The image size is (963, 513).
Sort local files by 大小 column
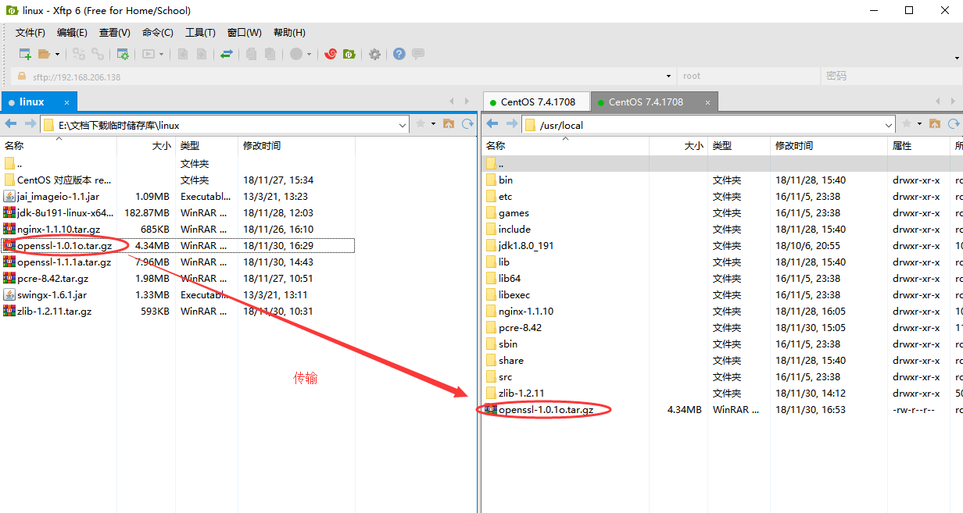click(x=146, y=146)
